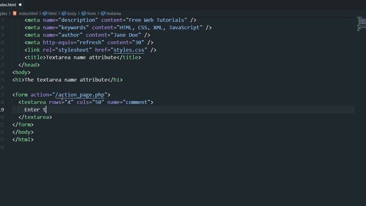The image size is (366, 206).
Task: Click the symbol icon before html breadcrumb
Action: (45, 14)
